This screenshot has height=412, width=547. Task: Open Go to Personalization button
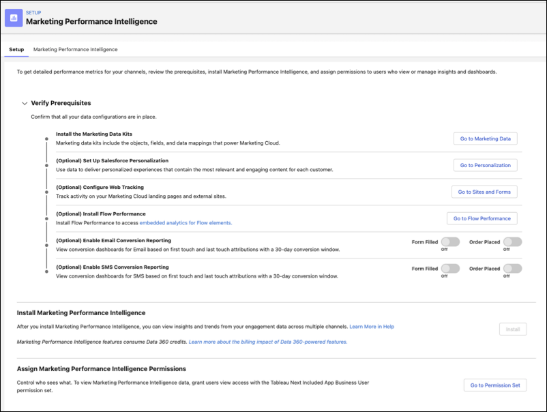pos(485,165)
